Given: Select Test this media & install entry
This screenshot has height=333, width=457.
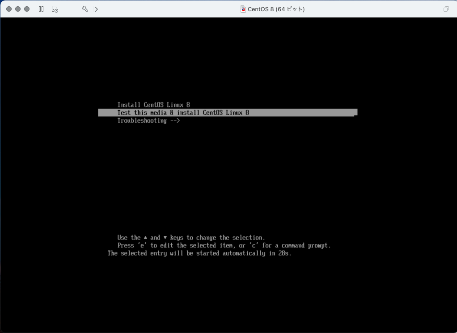Looking at the screenshot, I should coord(228,113).
